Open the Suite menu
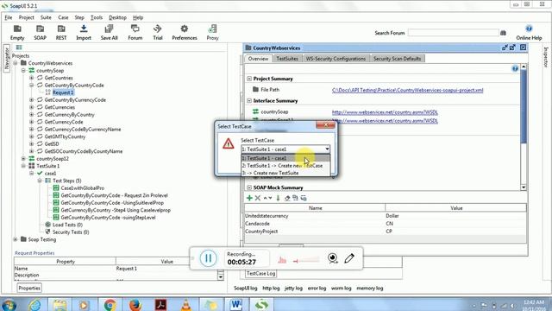This screenshot has width=552, height=311. click(46, 17)
